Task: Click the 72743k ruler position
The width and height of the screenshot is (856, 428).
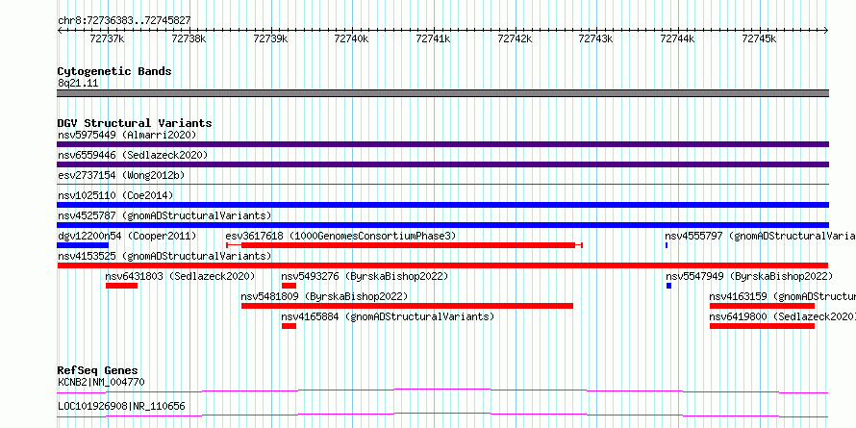Action: coord(596,38)
